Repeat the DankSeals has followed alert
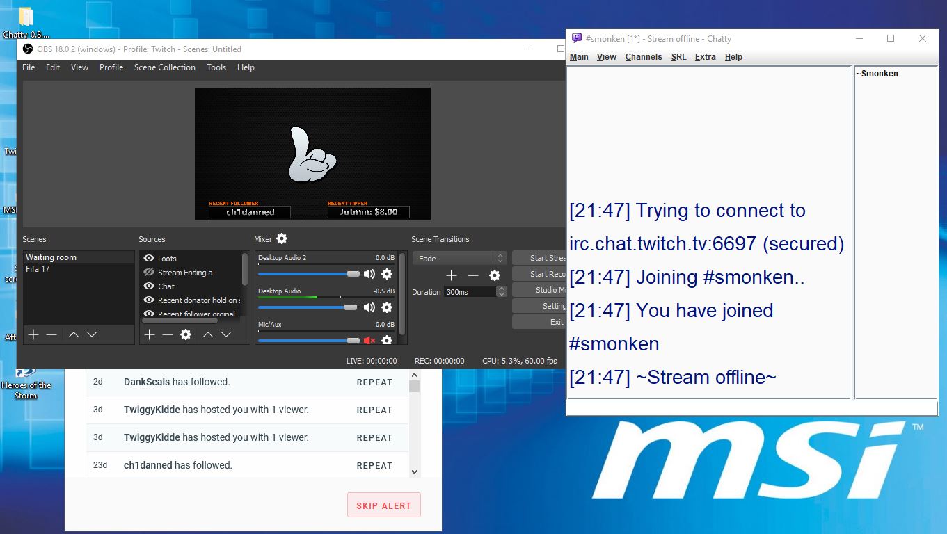This screenshot has height=534, width=947. (374, 382)
